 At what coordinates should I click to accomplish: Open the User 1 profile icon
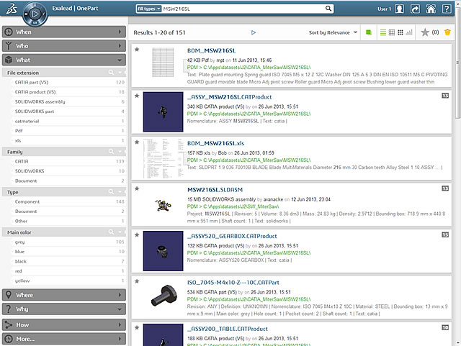click(399, 9)
